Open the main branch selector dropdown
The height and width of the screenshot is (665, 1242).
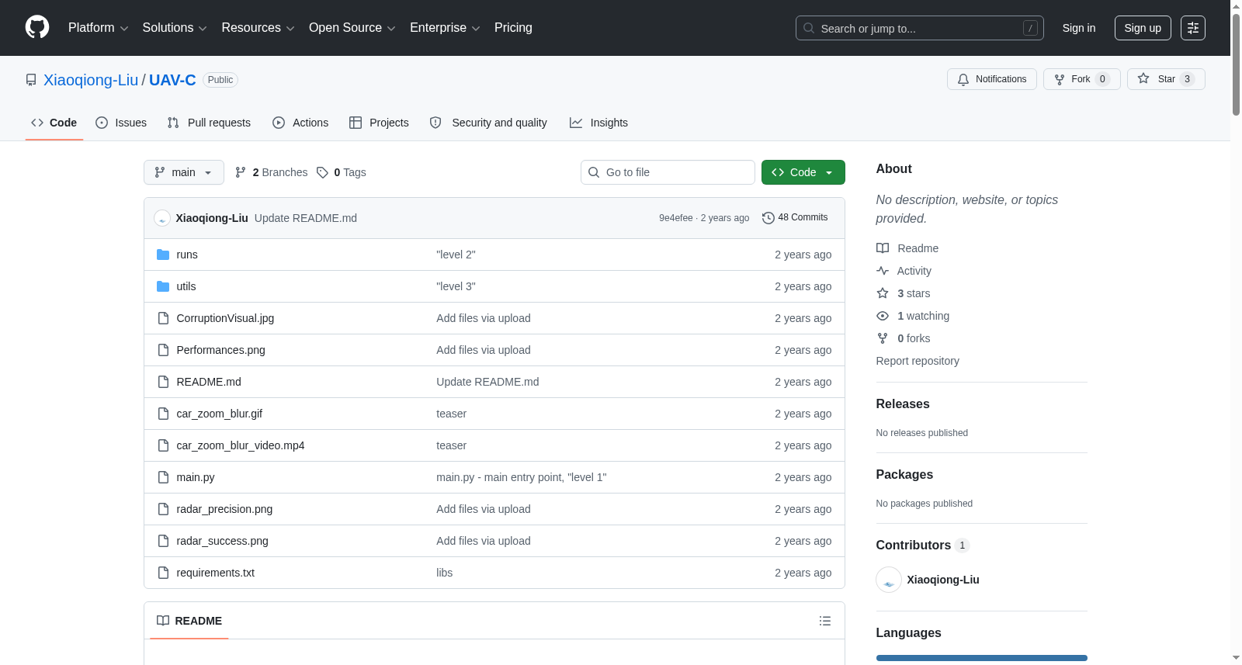click(x=184, y=172)
